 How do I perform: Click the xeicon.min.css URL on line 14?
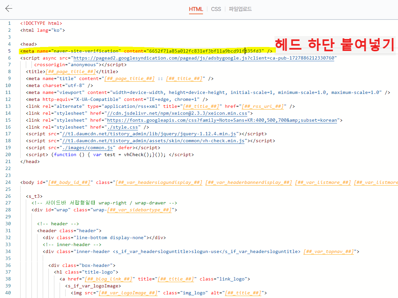177,113
